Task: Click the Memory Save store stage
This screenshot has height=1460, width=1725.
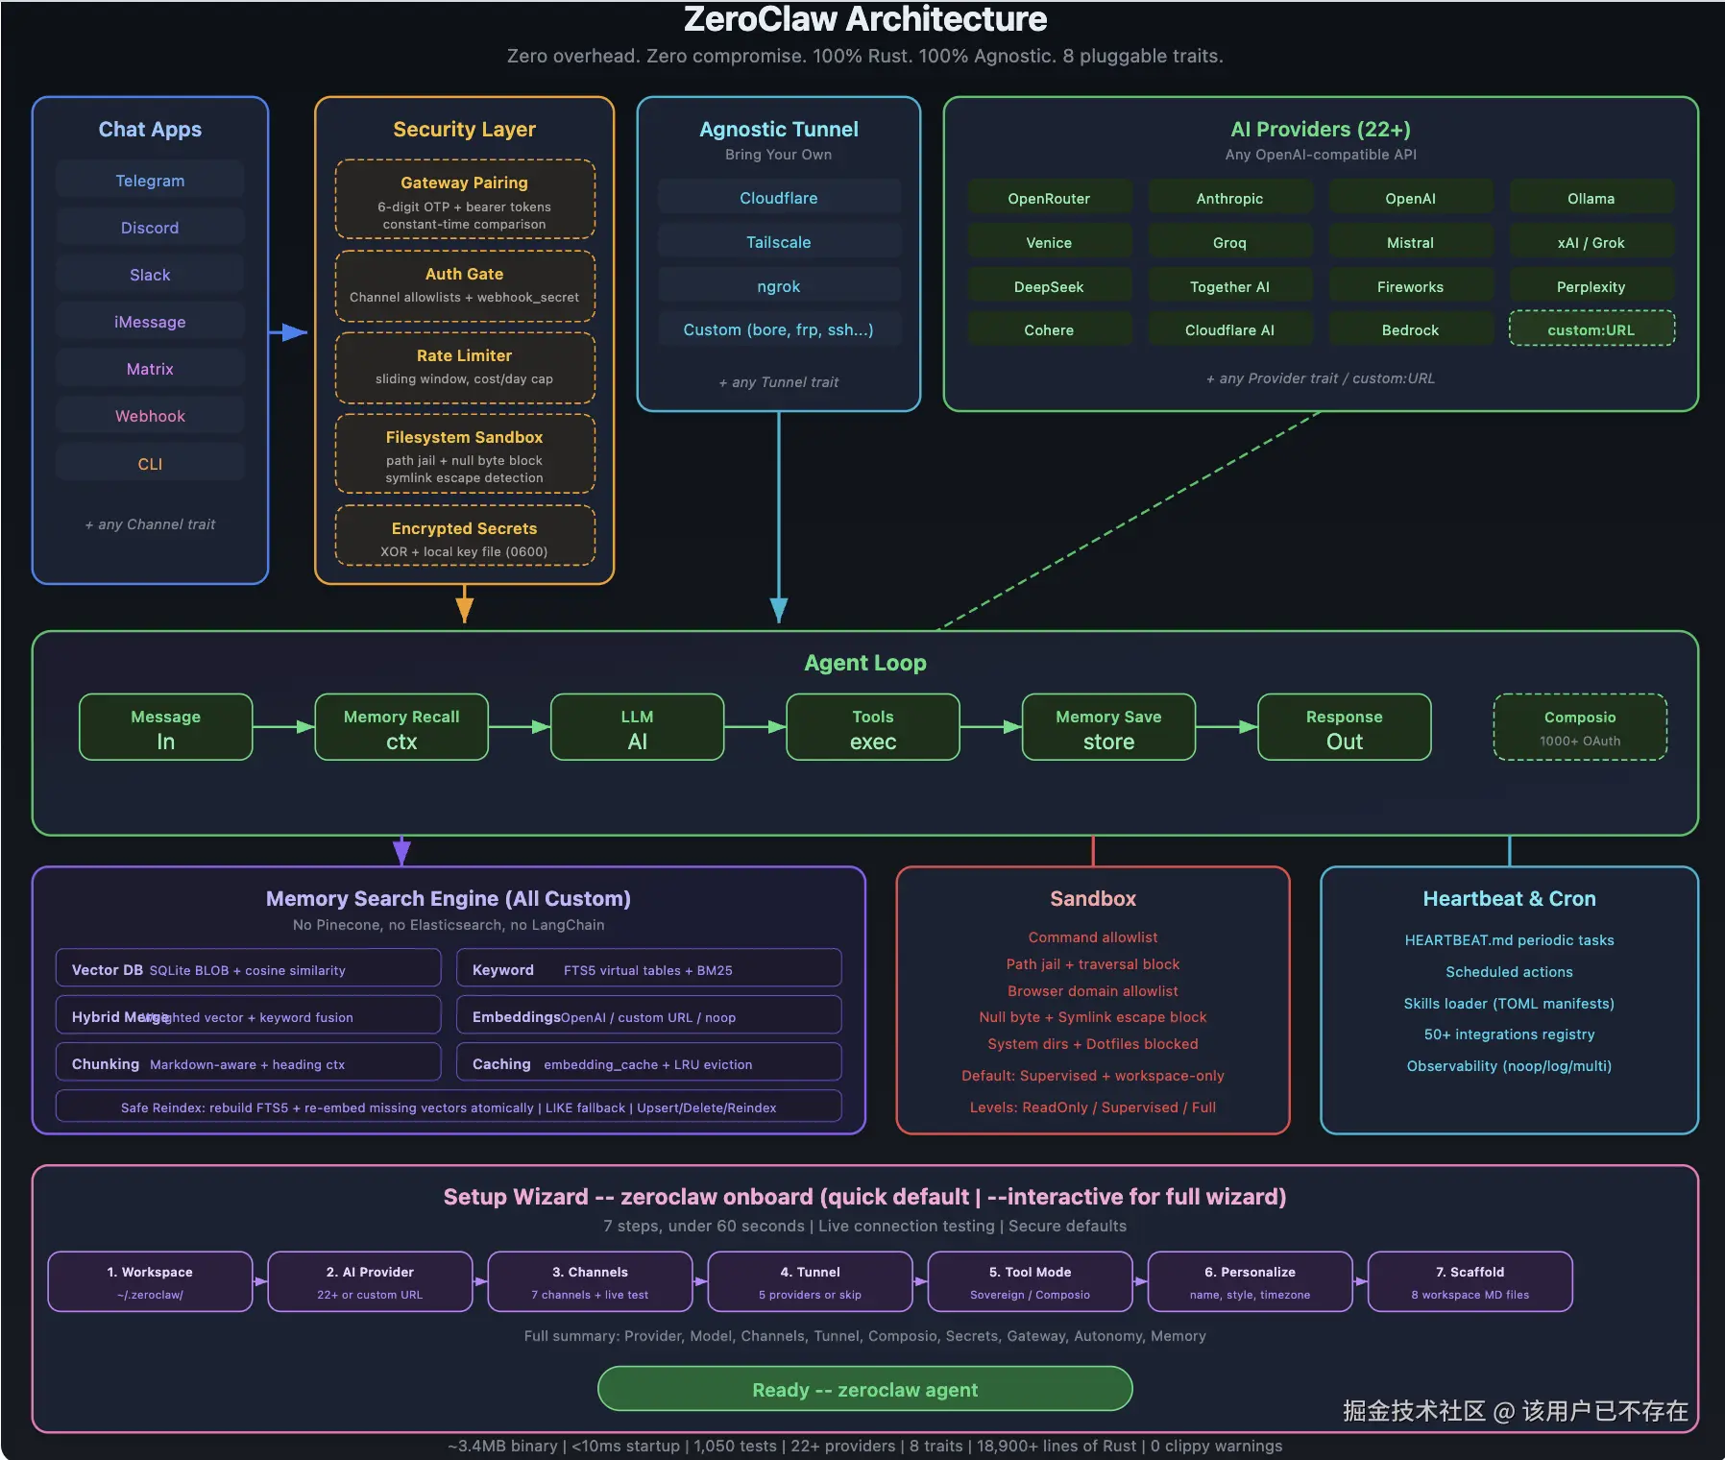Action: (1109, 727)
